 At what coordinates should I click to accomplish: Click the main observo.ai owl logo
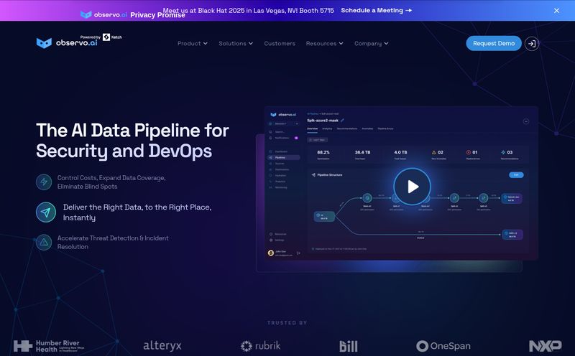click(x=67, y=43)
